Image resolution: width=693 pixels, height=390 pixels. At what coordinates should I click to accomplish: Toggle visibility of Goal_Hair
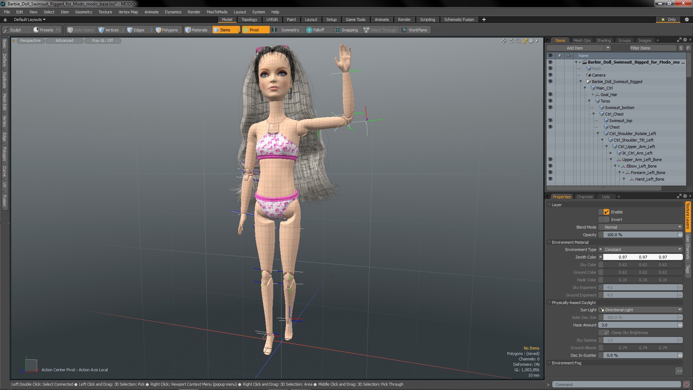point(550,95)
